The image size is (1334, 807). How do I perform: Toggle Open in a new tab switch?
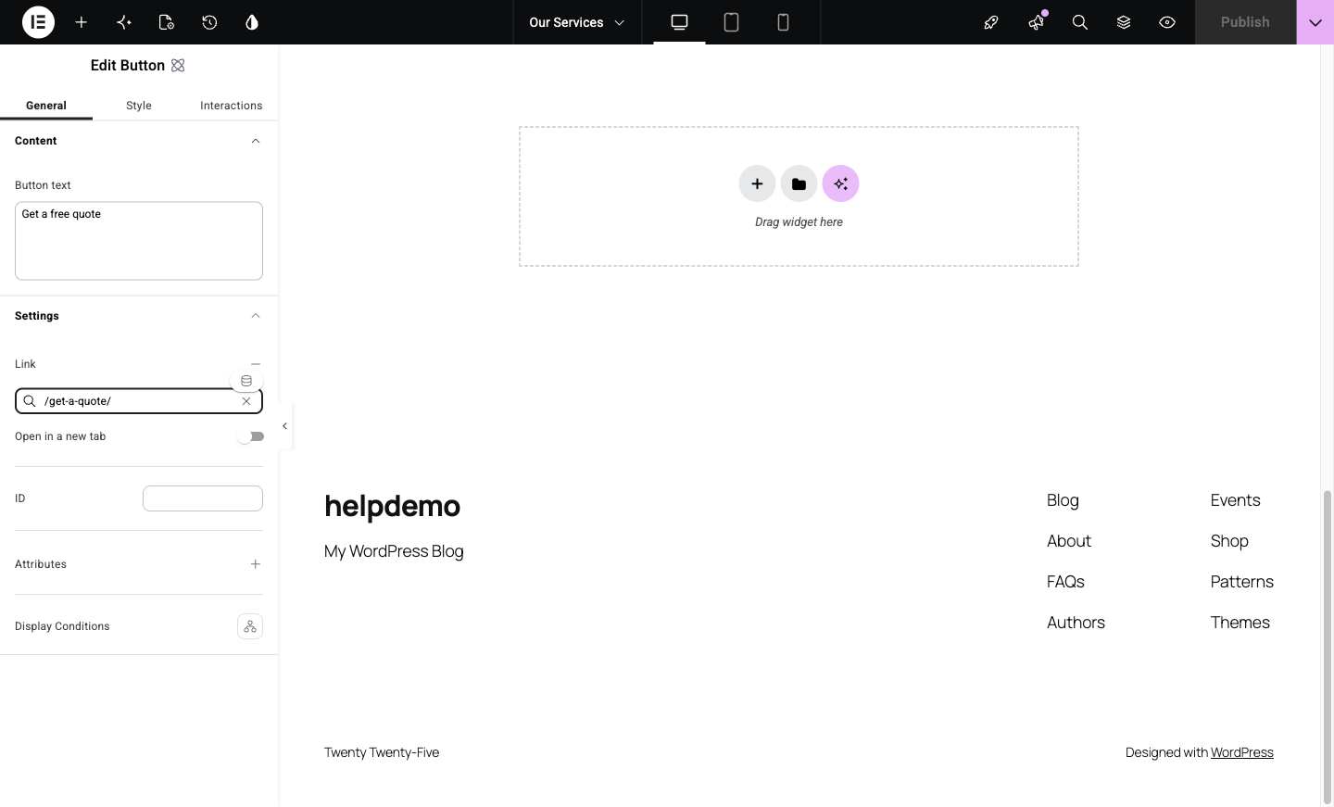[250, 436]
